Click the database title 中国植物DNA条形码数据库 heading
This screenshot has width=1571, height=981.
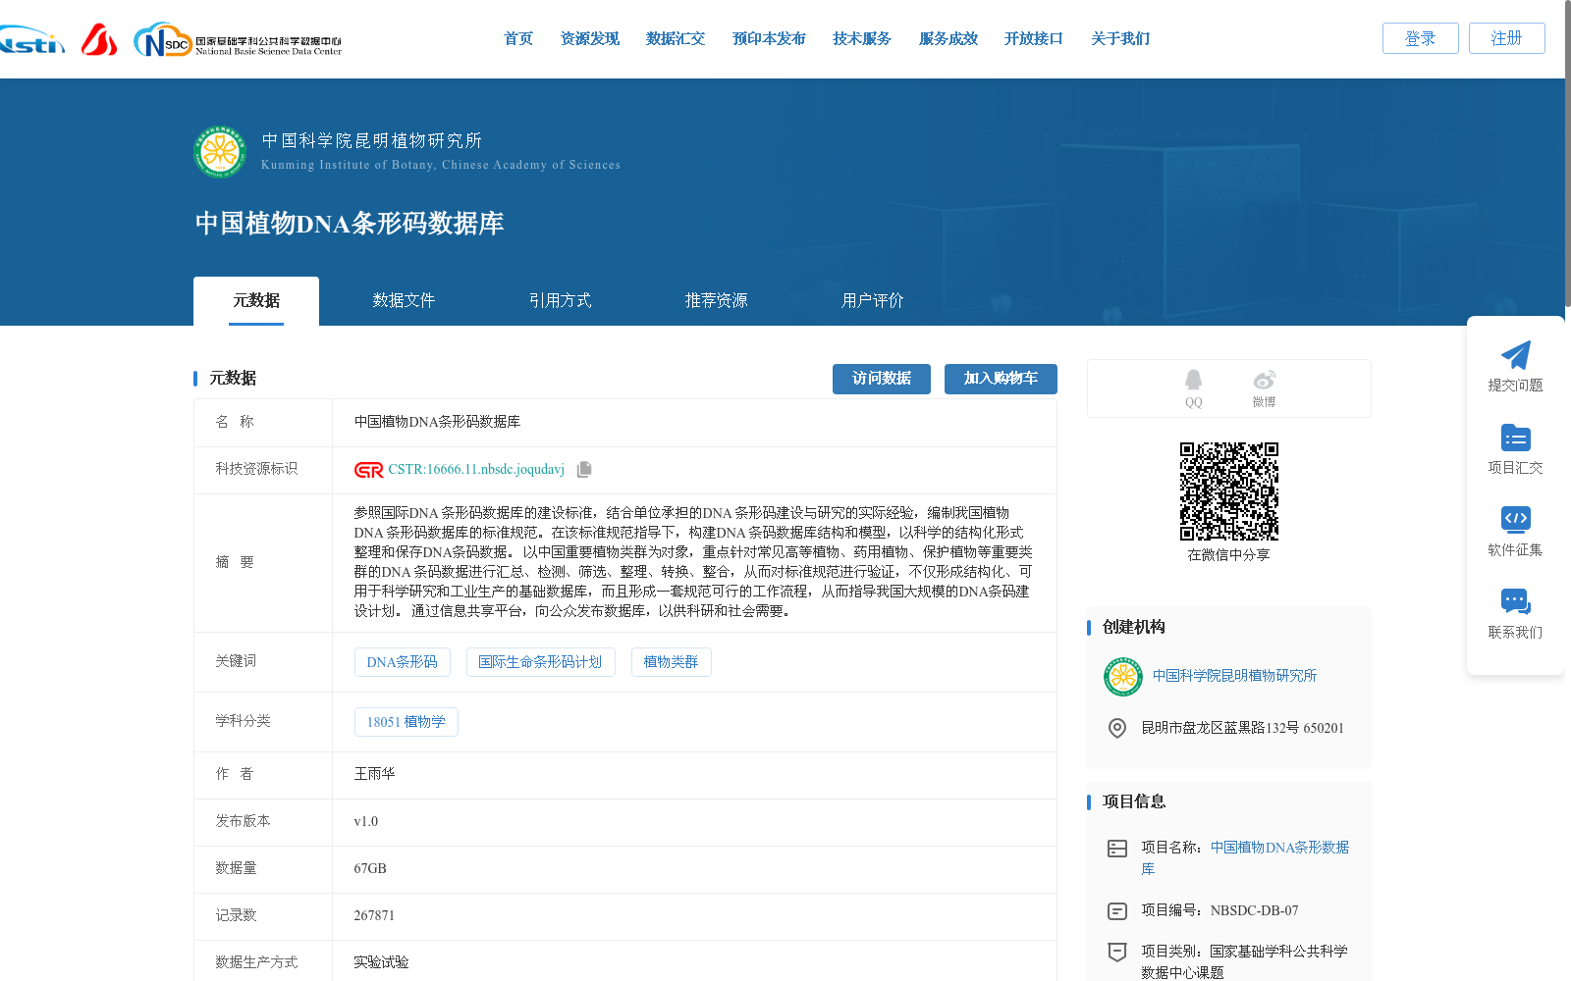[350, 224]
